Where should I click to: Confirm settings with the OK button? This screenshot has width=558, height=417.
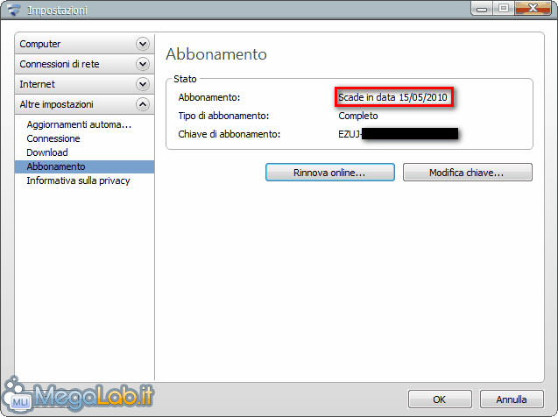(440, 399)
